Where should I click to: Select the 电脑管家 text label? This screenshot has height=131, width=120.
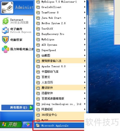(16, 40)
